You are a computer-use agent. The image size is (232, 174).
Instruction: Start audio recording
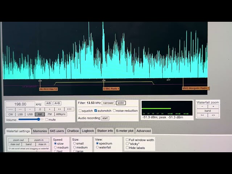(105, 118)
